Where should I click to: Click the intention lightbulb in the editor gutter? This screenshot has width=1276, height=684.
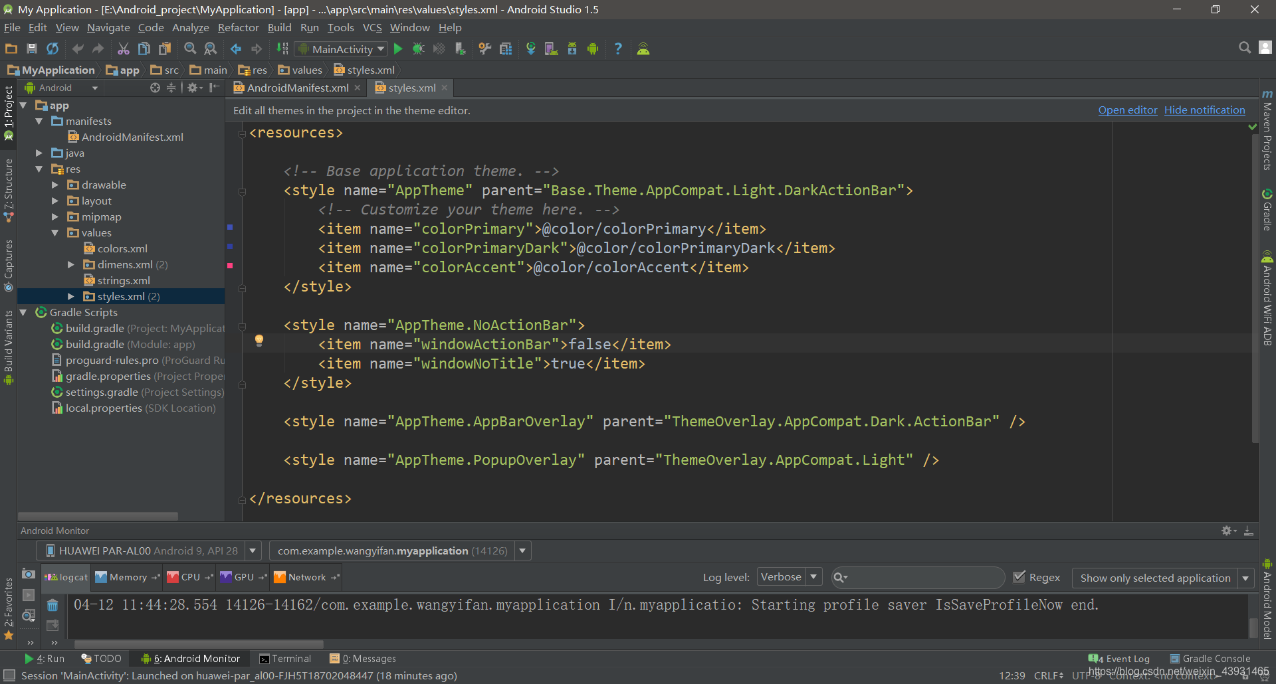click(x=259, y=340)
